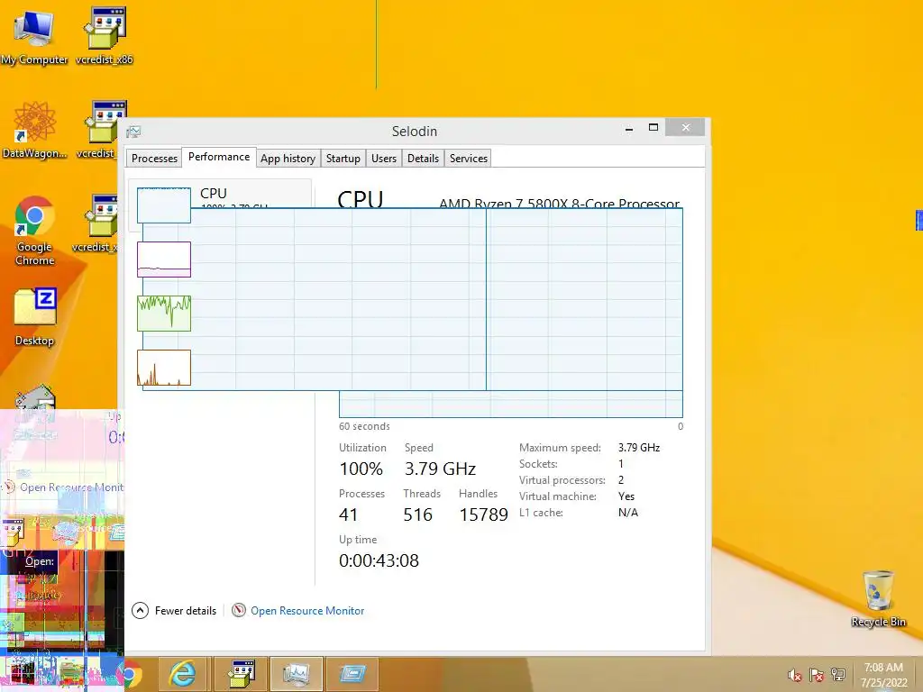Click vcredist installer taskbar button
Image resolution: width=923 pixels, height=692 pixels.
tap(242, 674)
